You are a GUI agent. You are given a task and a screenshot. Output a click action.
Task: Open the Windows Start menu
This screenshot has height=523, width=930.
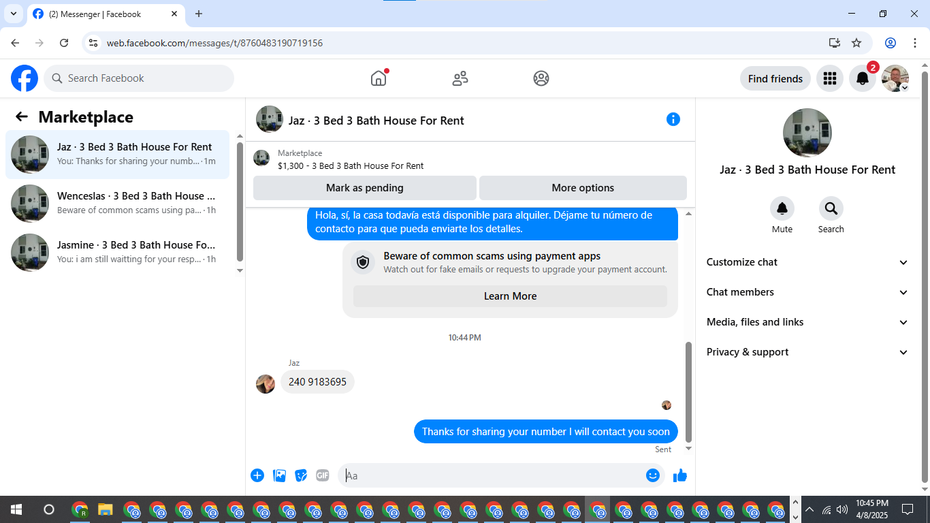[x=16, y=509]
